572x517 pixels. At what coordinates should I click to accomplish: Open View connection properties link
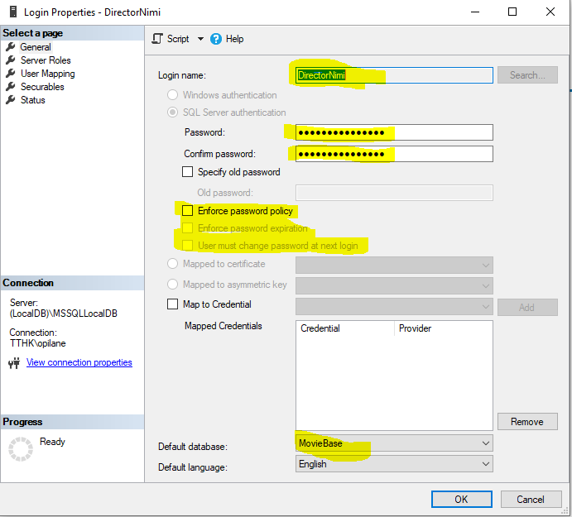tap(79, 362)
